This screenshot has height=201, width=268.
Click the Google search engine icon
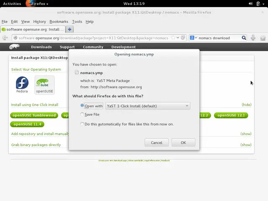tap(192, 38)
